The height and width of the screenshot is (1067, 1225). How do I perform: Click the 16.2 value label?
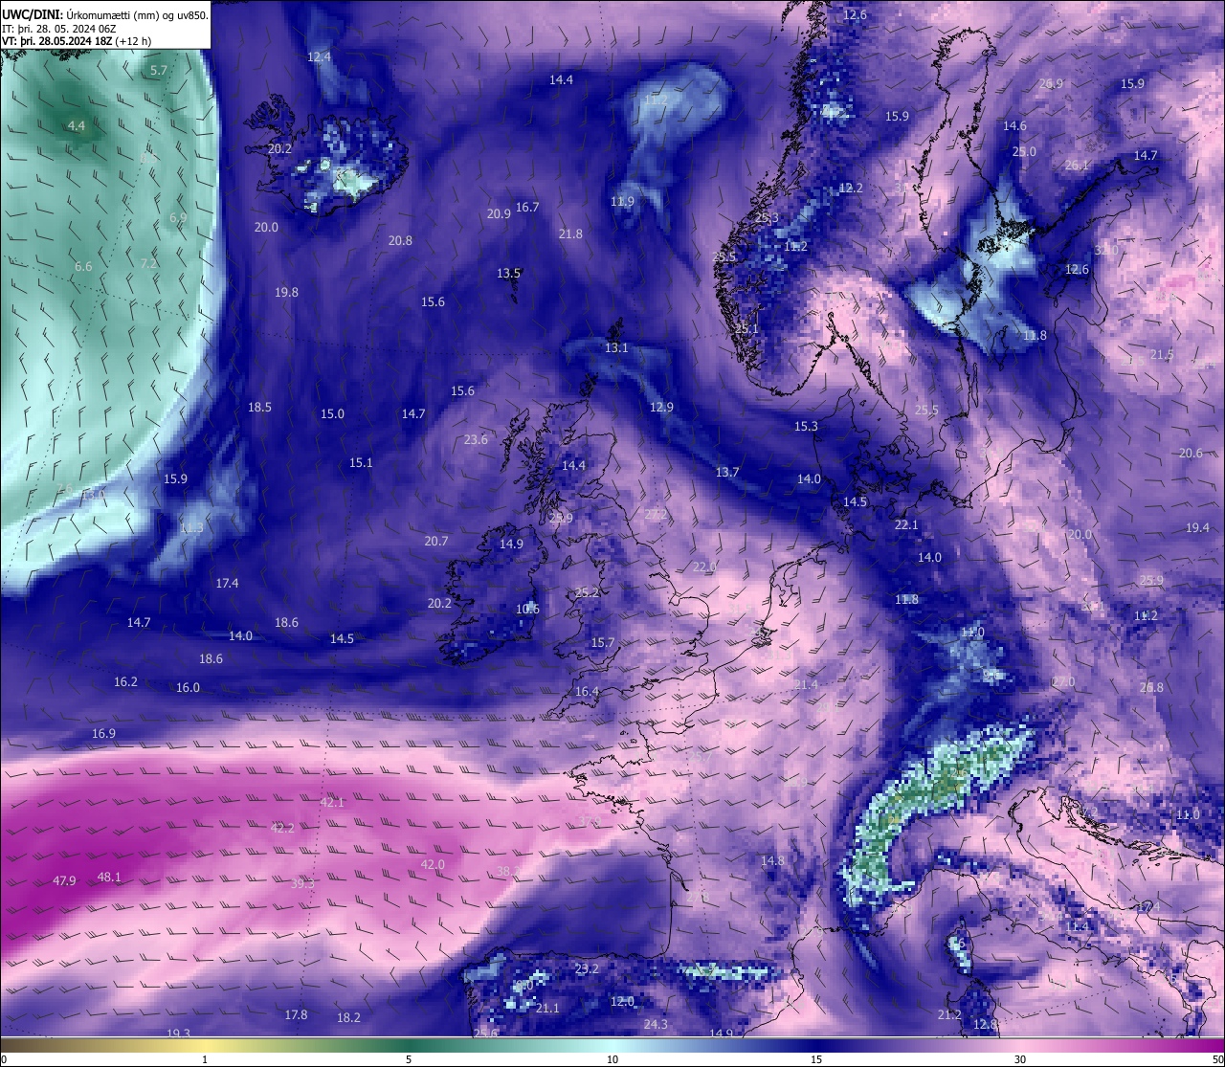125,681
